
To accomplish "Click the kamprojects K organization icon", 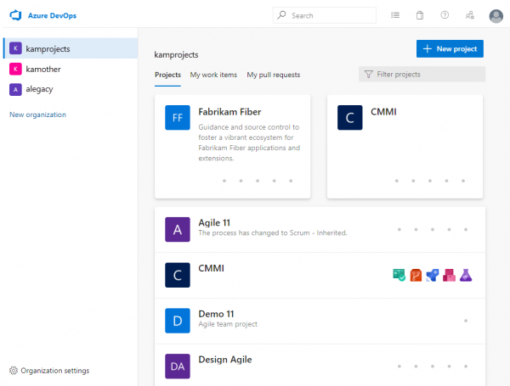I will (x=15, y=48).
